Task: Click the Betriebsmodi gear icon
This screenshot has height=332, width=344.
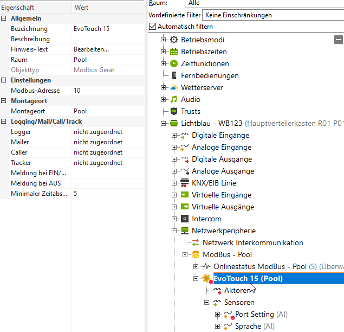Action: 174,40
